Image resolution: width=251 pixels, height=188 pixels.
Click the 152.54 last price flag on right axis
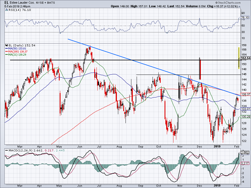click(x=245, y=58)
